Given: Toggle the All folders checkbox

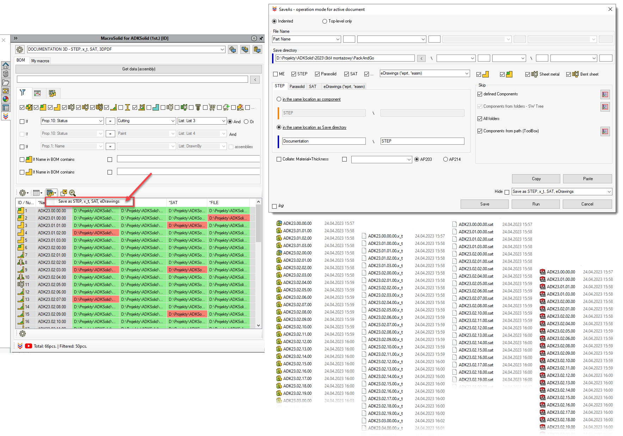Looking at the screenshot, I should [x=480, y=119].
